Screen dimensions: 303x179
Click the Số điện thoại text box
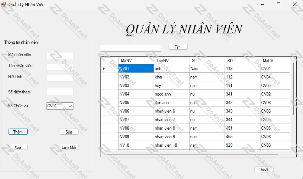(x=60, y=92)
